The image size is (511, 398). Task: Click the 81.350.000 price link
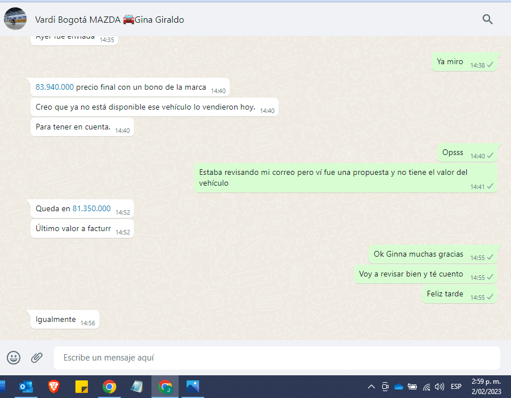tap(91, 208)
